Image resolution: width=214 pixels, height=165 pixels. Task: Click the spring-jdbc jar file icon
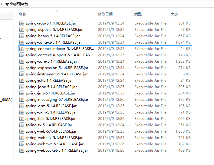click(22, 87)
